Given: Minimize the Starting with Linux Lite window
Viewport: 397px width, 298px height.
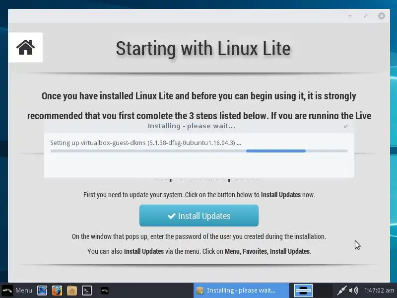Looking at the screenshot, I should pyautogui.click(x=350, y=16).
